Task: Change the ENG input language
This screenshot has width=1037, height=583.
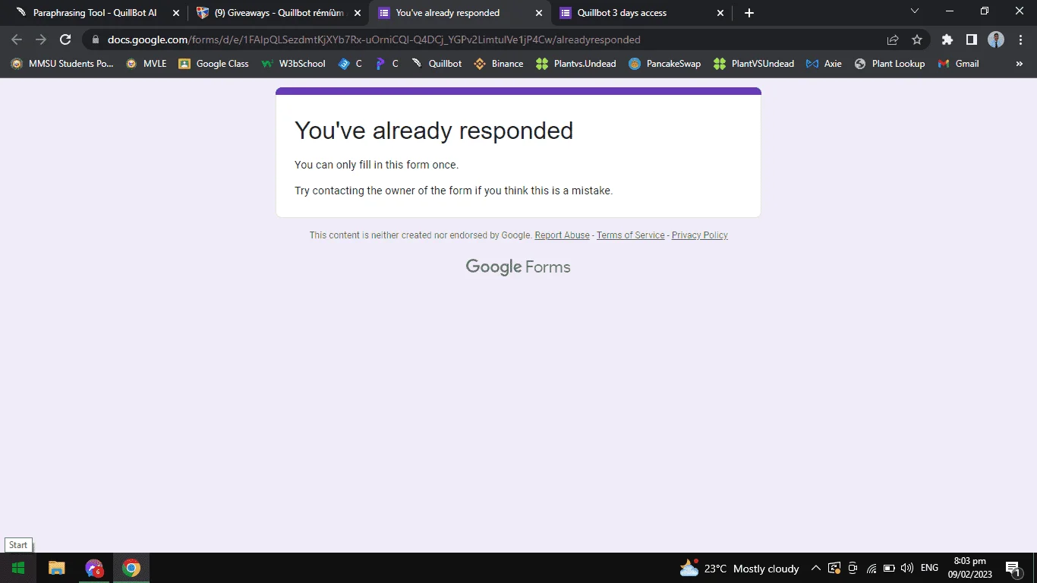Action: point(929,568)
